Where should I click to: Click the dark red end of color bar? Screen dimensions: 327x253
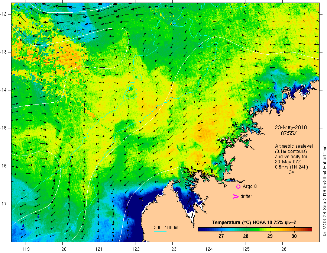point(310,230)
